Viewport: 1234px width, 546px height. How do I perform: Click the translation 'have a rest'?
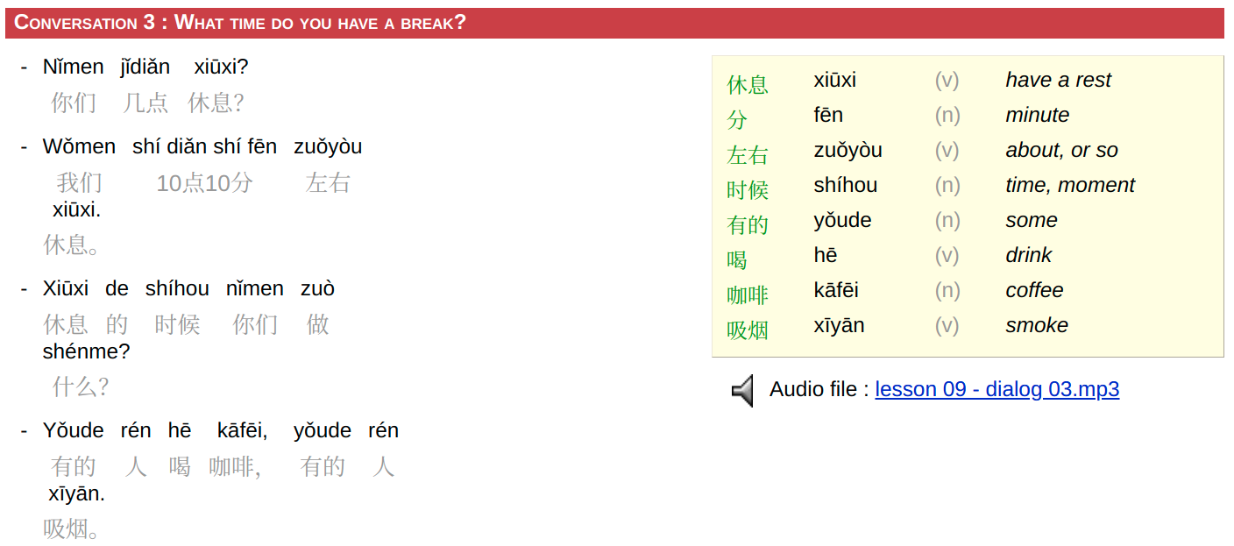click(1059, 80)
